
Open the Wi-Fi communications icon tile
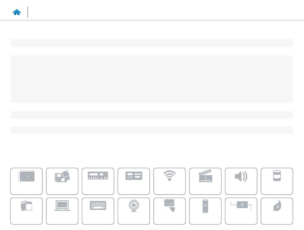(170, 181)
